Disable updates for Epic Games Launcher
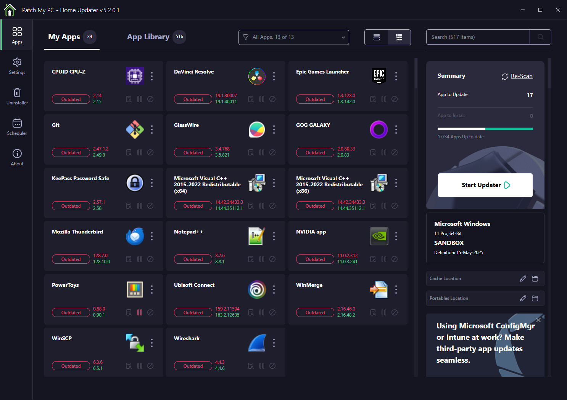Screen dimensions: 567x400 point(395,99)
